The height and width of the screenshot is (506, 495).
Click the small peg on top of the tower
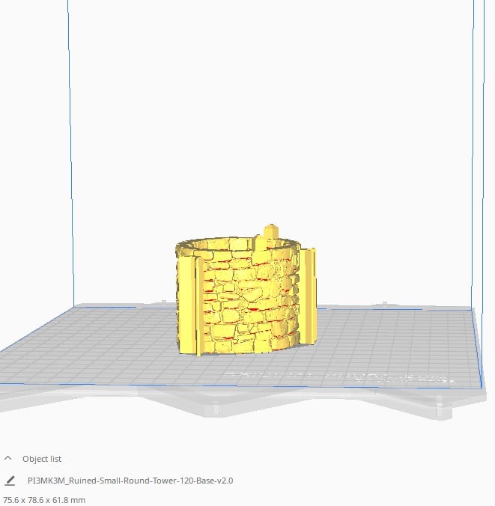click(x=270, y=231)
